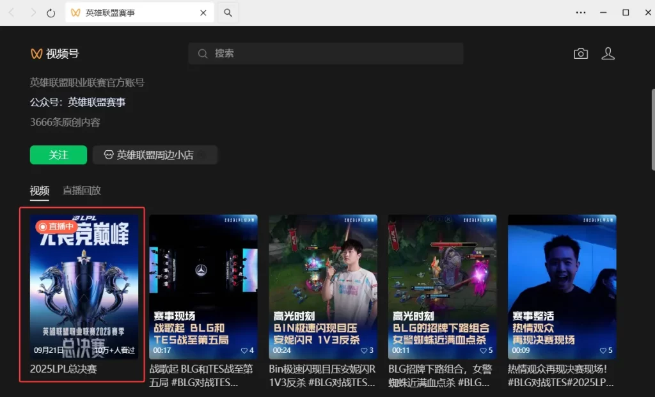Screen dimensions: 655x397
Task: Open the 战歌起 BLG和TES video thumbnail
Action: coord(203,287)
